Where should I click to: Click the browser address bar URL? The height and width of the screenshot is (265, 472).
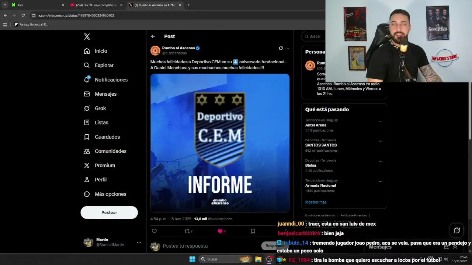(x=76, y=15)
